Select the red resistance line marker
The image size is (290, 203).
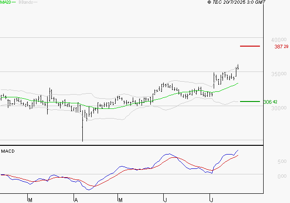[x=250, y=46]
